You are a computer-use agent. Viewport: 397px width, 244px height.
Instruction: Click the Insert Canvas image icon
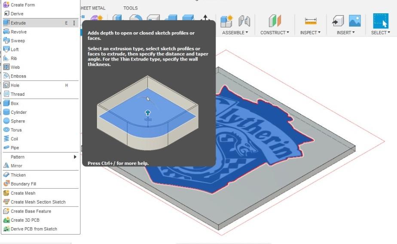coord(355,21)
